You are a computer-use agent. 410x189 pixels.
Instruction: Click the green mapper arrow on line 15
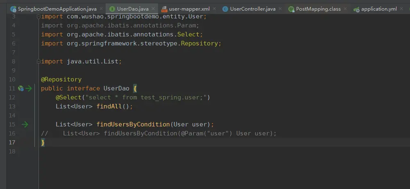pyautogui.click(x=25, y=124)
